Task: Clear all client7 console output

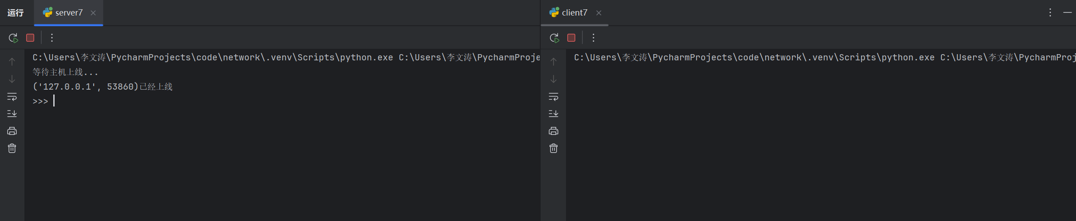Action: click(554, 148)
